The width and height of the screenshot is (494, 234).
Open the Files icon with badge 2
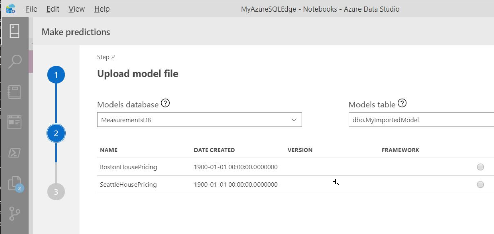(15, 184)
